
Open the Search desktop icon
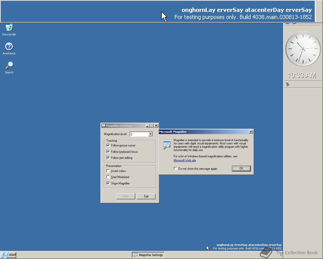coord(9,68)
